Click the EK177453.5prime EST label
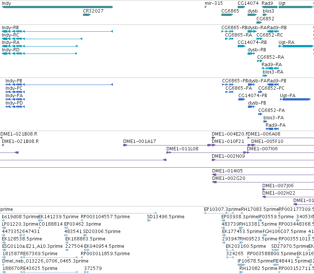This screenshot has height=274, width=314. click(x=242, y=232)
